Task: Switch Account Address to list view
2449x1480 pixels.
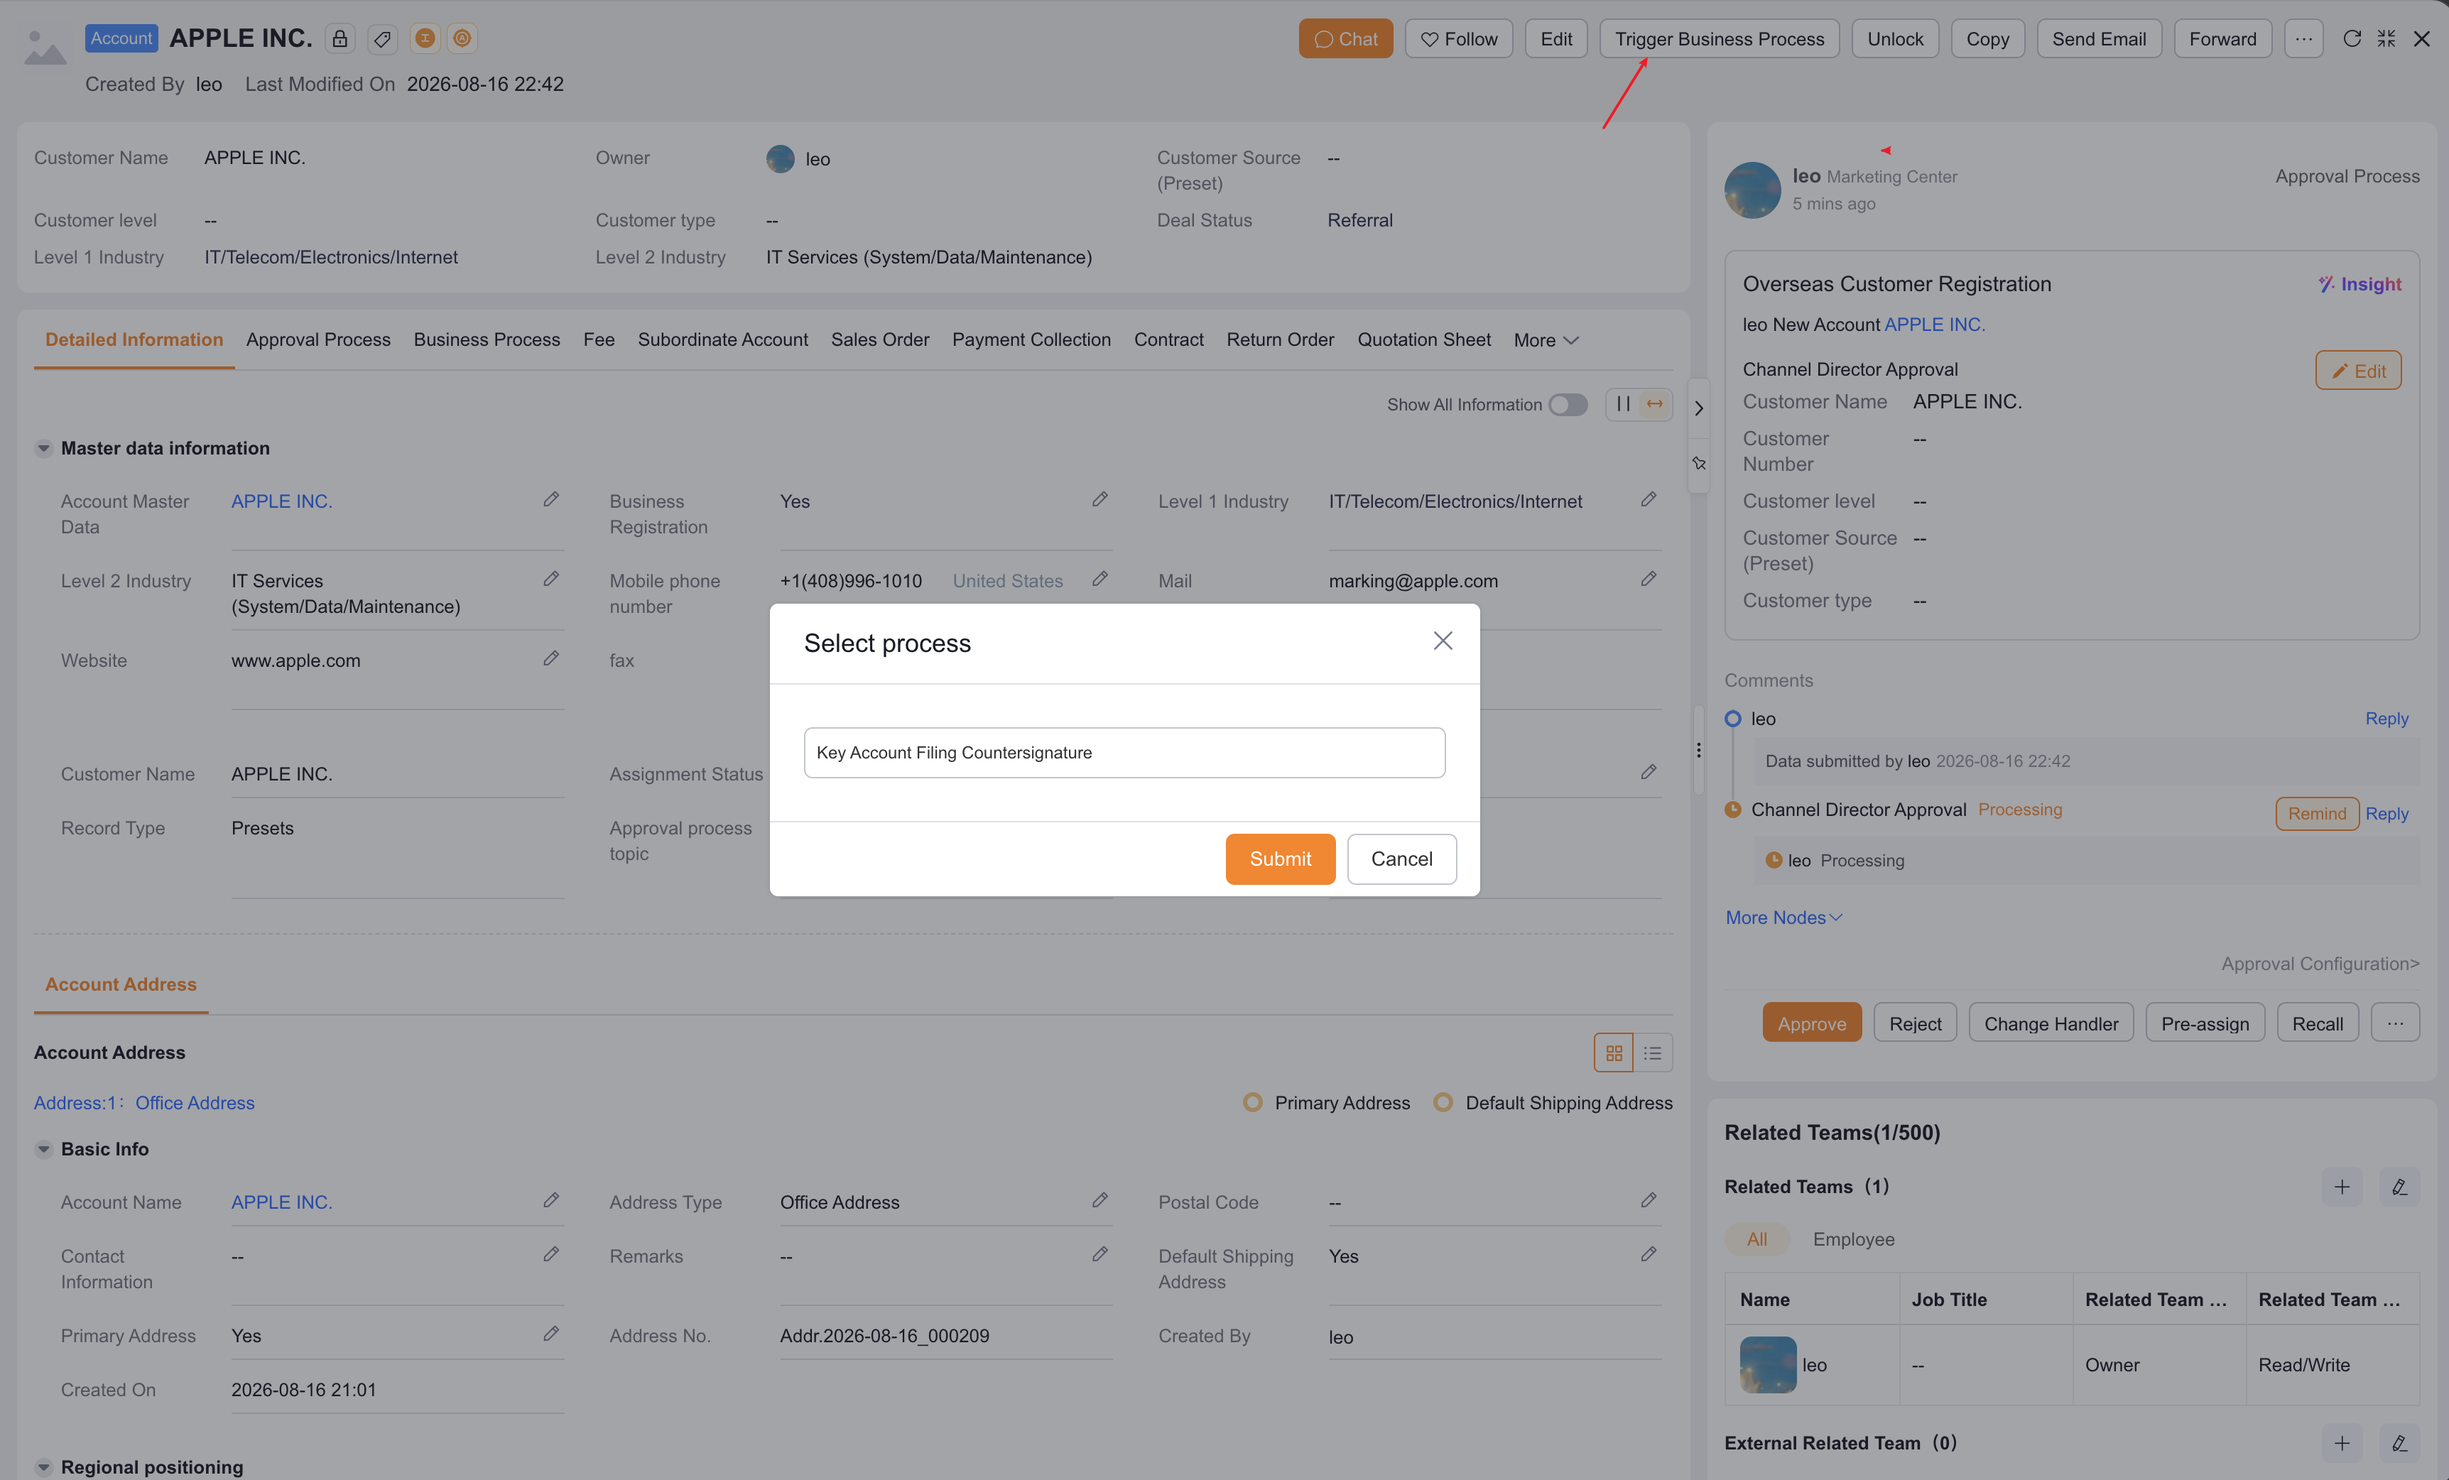Action: [1653, 1052]
